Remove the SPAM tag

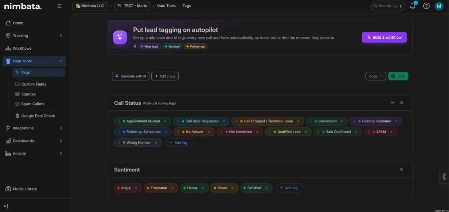pyautogui.click(x=391, y=132)
